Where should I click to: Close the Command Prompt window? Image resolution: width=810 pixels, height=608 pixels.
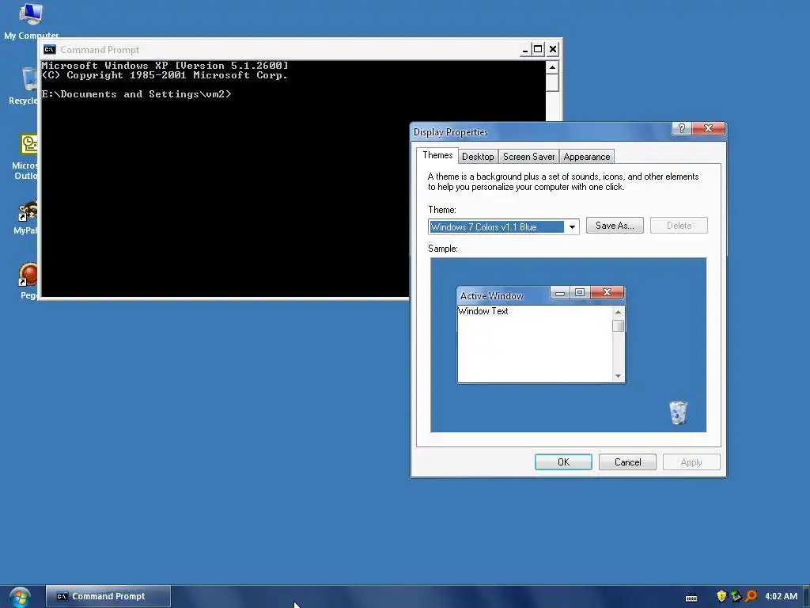tap(553, 49)
